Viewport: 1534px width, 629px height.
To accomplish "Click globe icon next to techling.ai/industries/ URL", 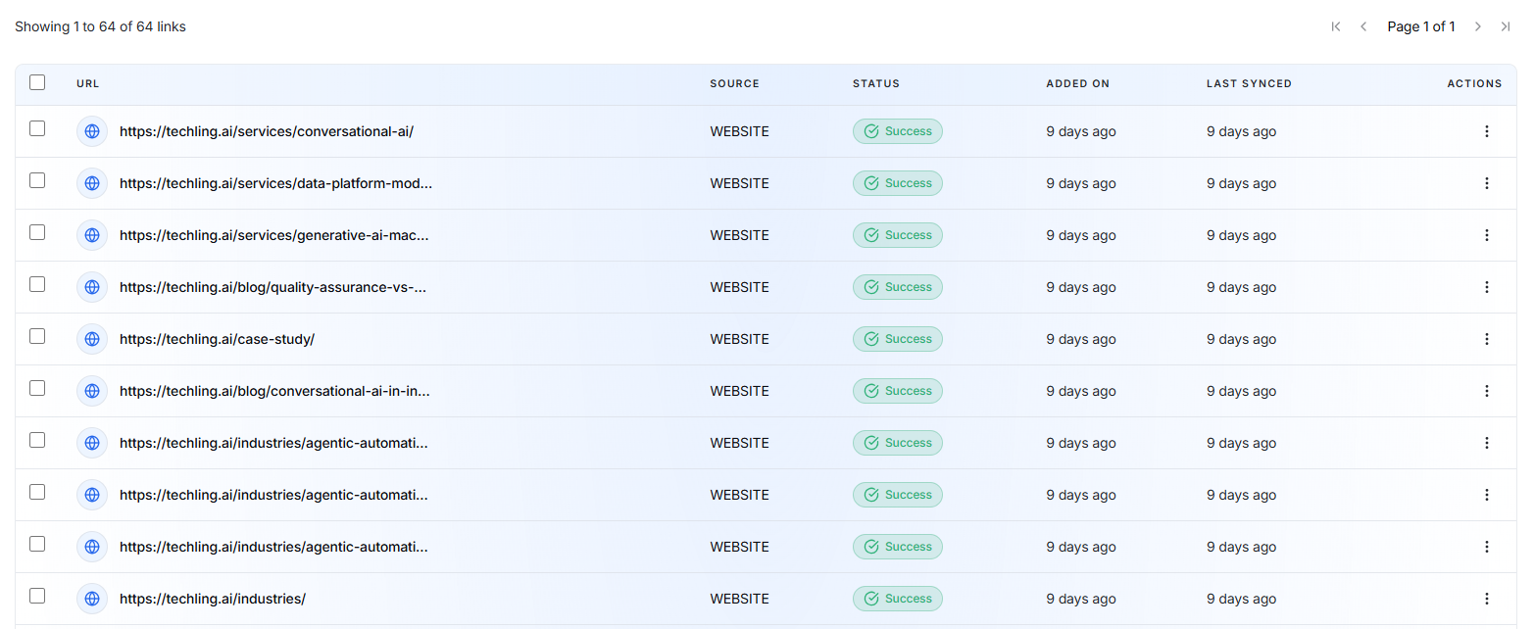I will tap(92, 599).
